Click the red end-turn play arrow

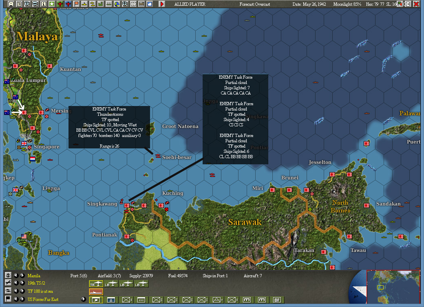point(162,4)
